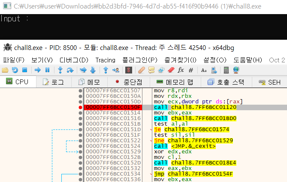This screenshot has height=182, width=287.
Task: Switch to the SEH tab
Action: tap(269, 82)
